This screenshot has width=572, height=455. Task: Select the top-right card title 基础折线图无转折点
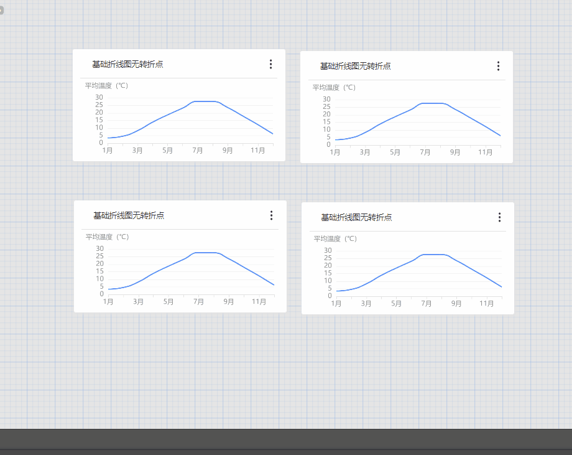pos(355,66)
